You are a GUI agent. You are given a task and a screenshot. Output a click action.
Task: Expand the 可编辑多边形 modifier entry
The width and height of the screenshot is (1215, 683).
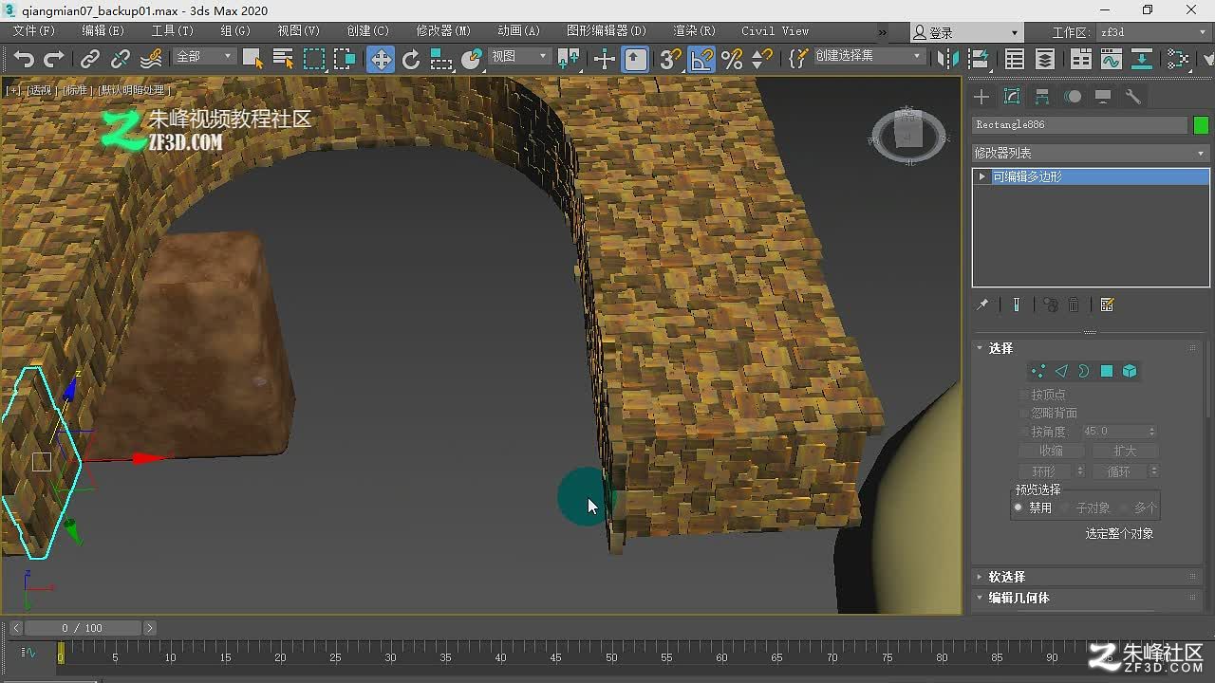pyautogui.click(x=982, y=176)
